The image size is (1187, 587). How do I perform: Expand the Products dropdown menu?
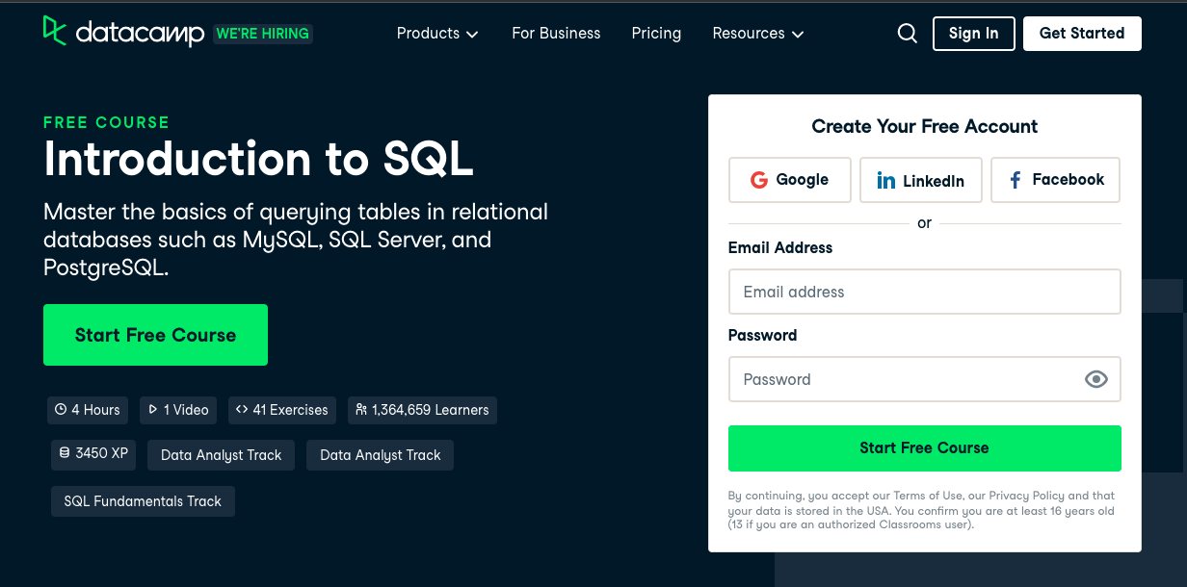pos(437,34)
